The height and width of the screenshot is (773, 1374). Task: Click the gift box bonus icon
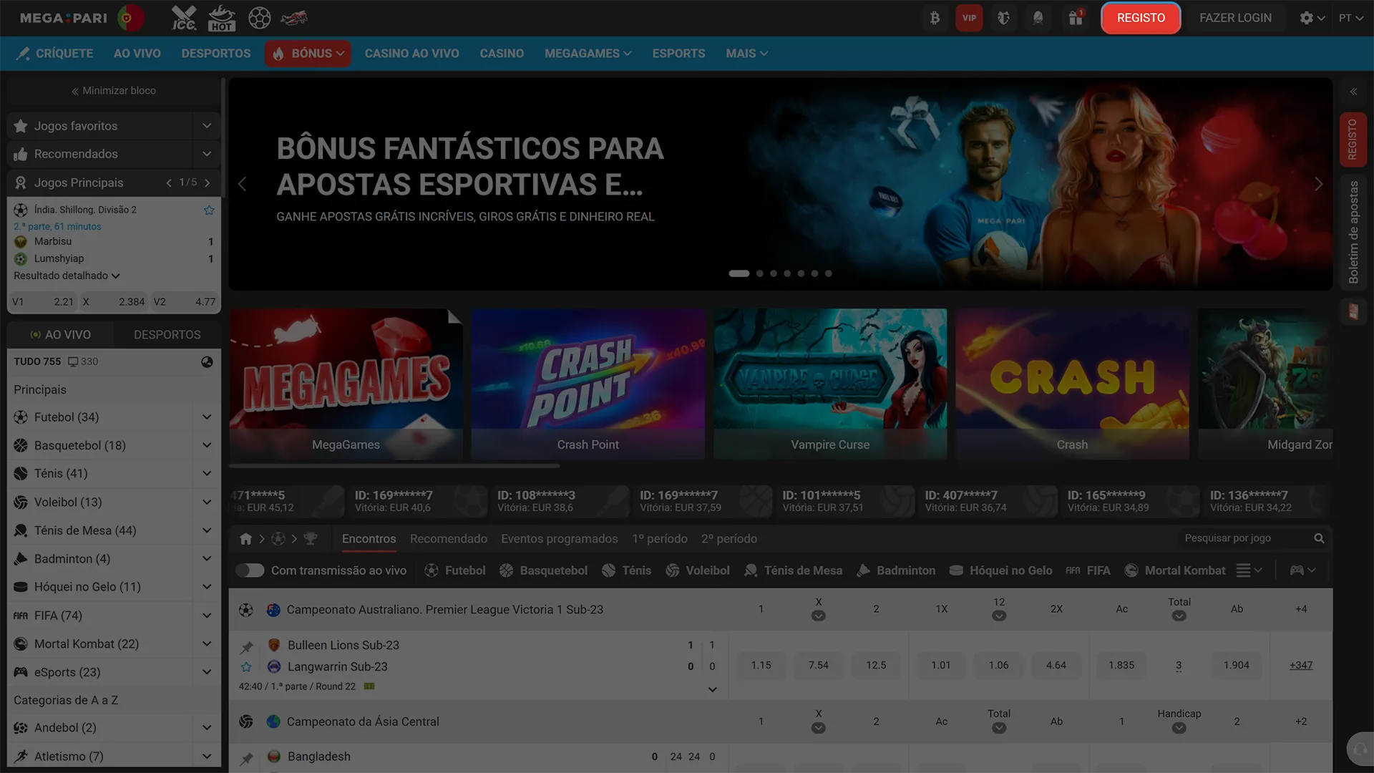coord(1076,18)
